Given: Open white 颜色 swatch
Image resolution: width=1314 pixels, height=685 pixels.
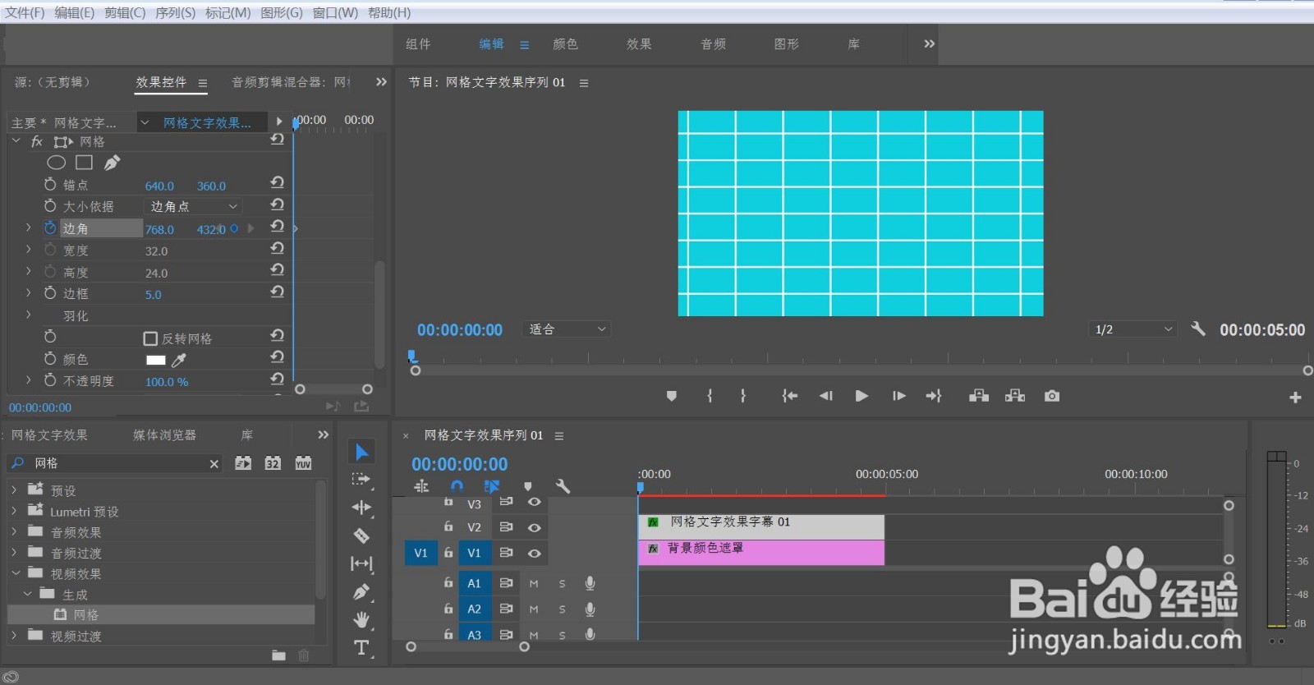Looking at the screenshot, I should tap(155, 360).
